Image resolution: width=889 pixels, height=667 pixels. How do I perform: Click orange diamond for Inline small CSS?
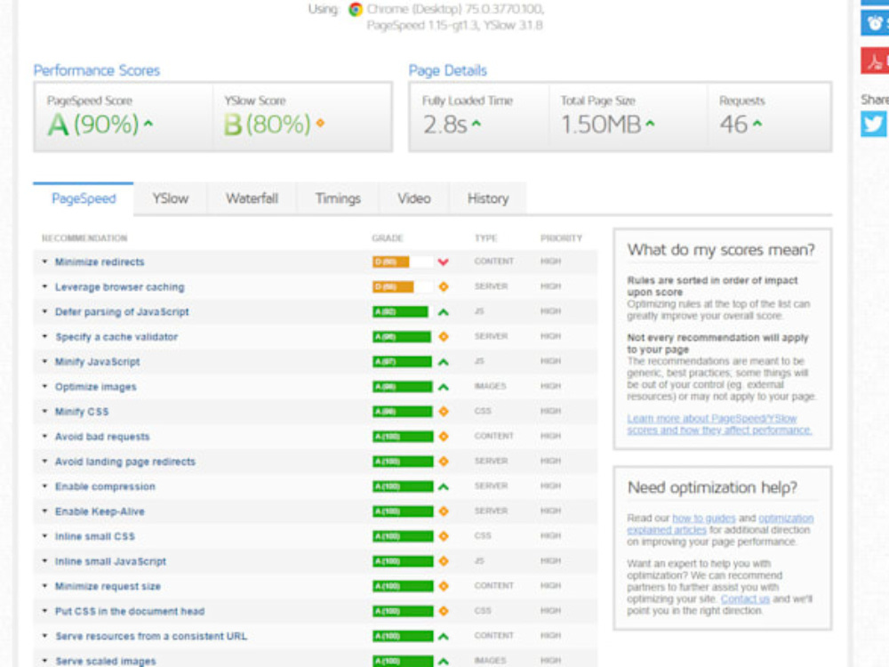pyautogui.click(x=444, y=536)
